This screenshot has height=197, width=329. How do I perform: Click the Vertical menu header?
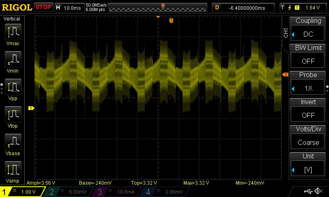click(x=12, y=19)
